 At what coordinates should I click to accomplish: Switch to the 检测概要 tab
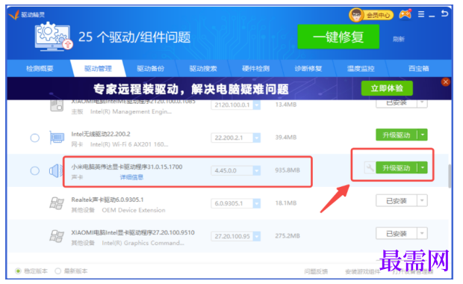[x=40, y=69]
